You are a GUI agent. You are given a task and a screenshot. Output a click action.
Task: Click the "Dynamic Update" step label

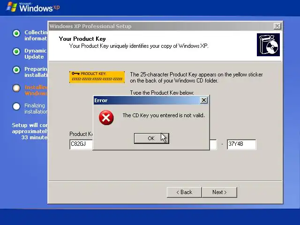pos(36,54)
